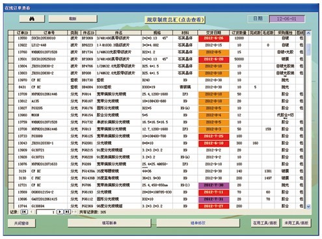Screen dimensions: 322x239
Task: Click the binoculars search button
Action: point(32,19)
